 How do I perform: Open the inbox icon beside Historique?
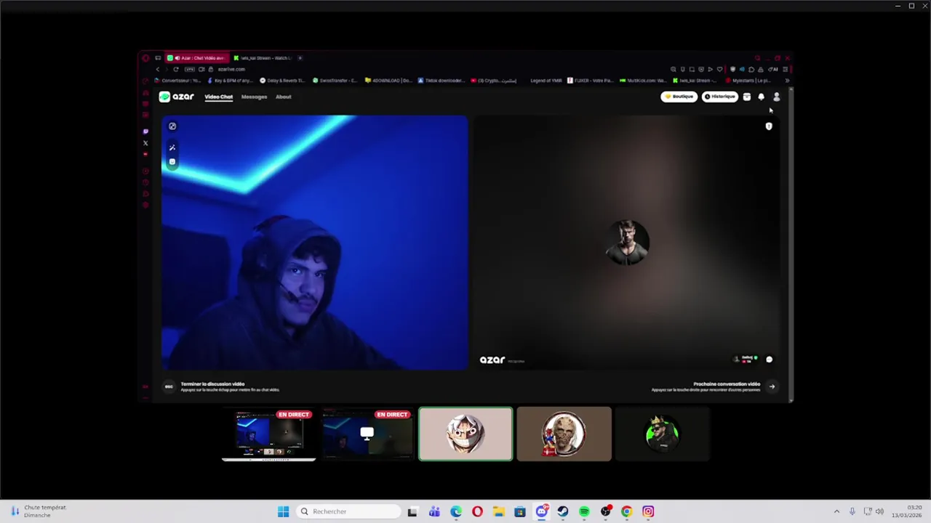pos(747,97)
